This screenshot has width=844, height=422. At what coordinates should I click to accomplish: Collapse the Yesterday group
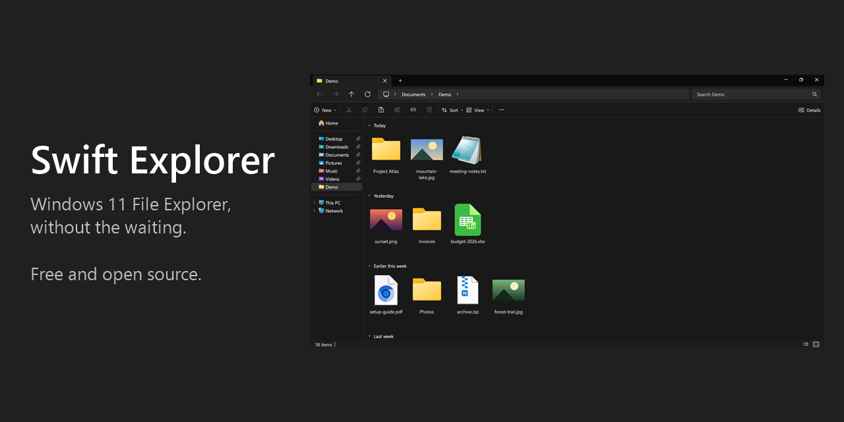tap(369, 196)
